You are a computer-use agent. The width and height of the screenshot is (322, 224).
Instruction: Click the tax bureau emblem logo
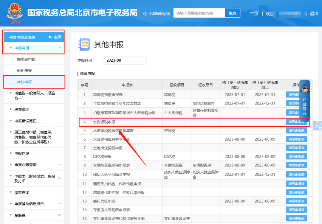[x=15, y=14]
